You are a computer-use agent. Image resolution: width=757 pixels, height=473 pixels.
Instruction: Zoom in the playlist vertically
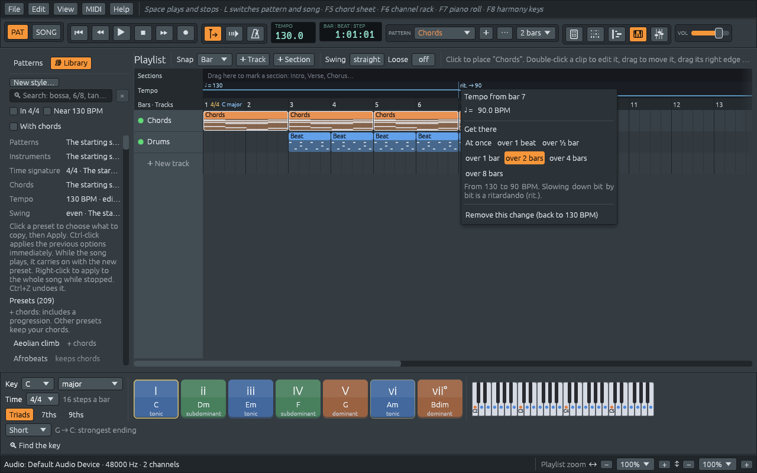[x=746, y=465]
